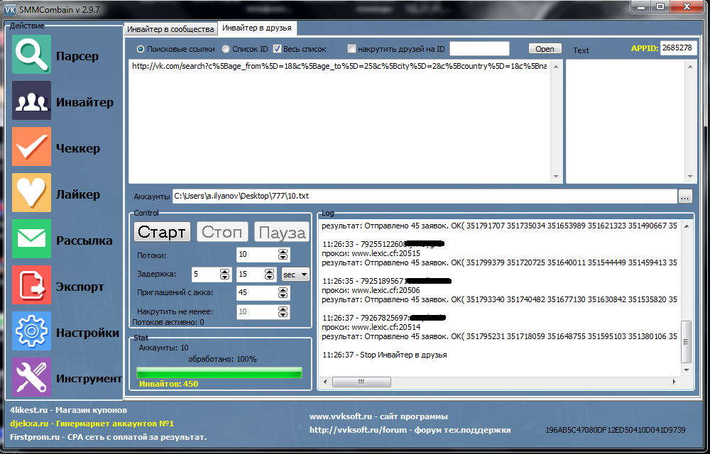
Task: Uncheck the Весь список checkbox
Action: (x=278, y=50)
